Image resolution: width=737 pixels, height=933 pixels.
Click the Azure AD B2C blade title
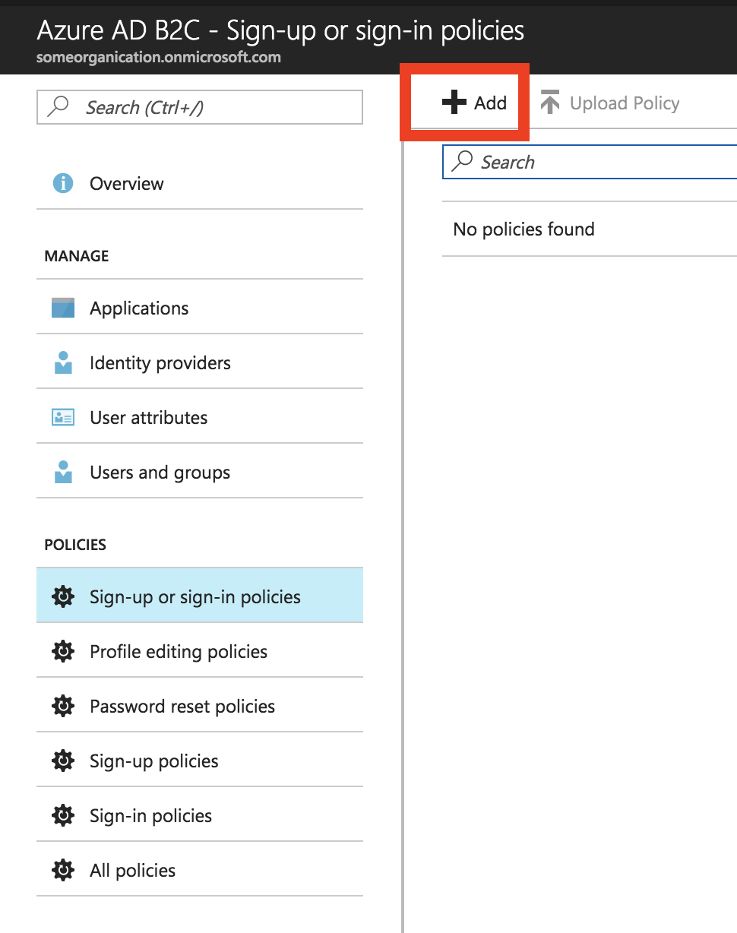point(280,30)
